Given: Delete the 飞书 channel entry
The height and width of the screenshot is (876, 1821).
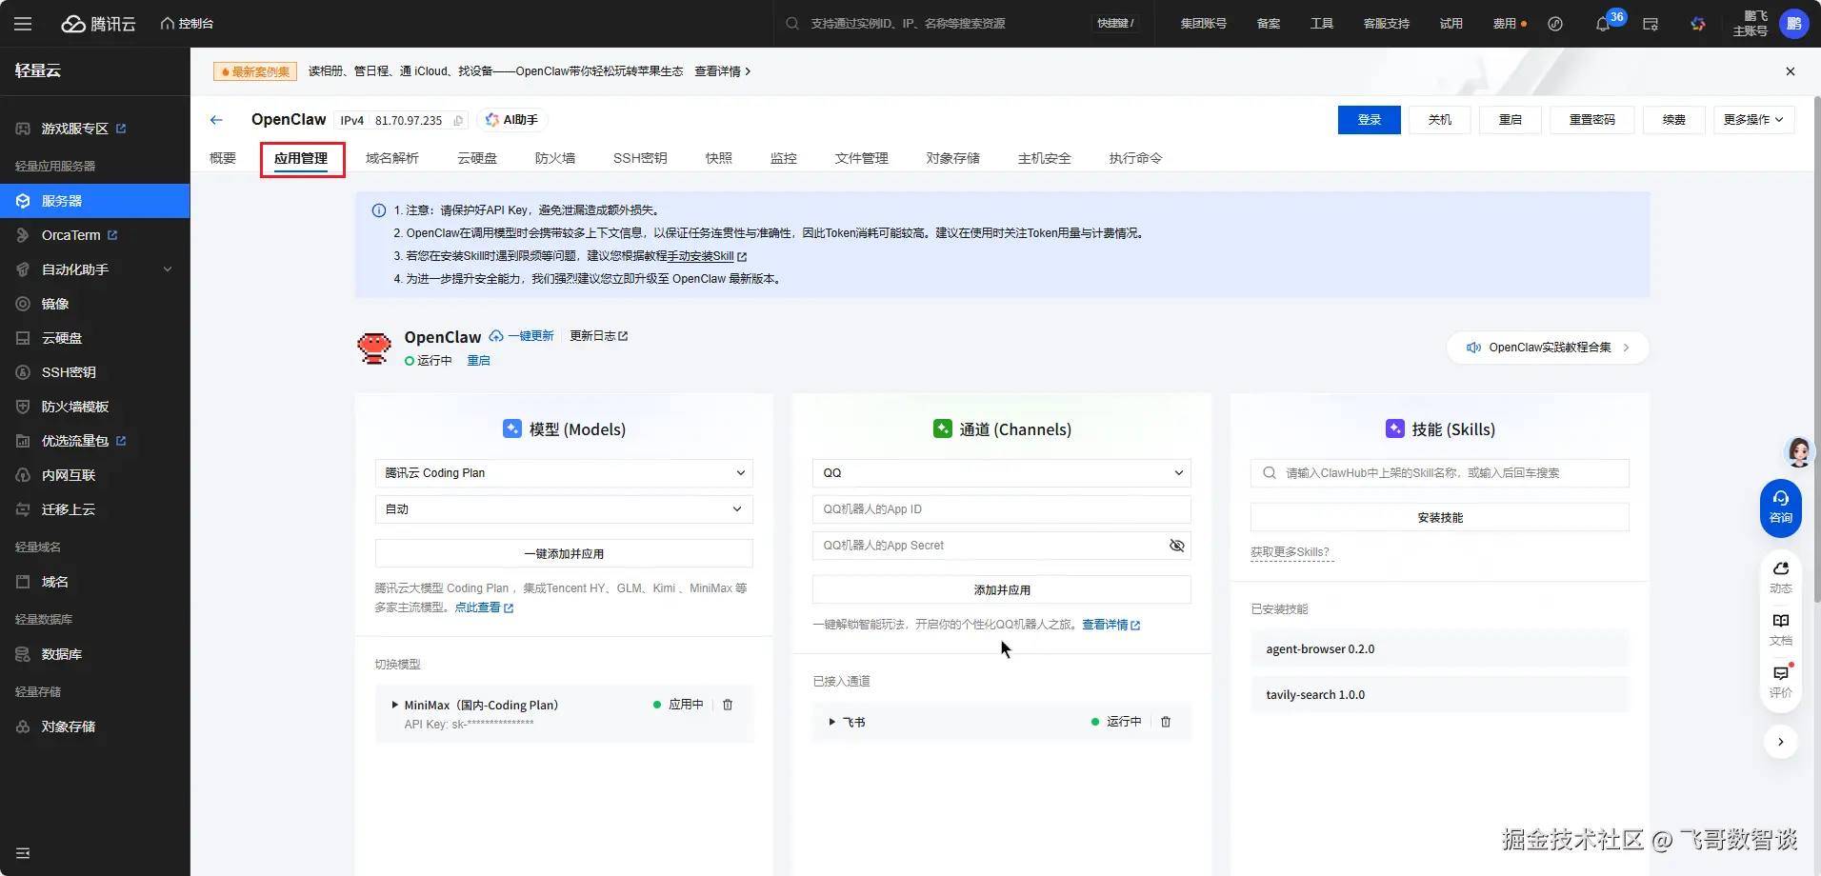Looking at the screenshot, I should pos(1166,722).
